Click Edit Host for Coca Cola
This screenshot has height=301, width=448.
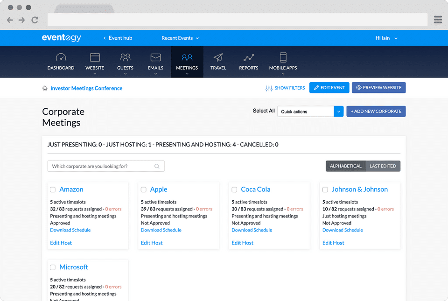pos(242,243)
